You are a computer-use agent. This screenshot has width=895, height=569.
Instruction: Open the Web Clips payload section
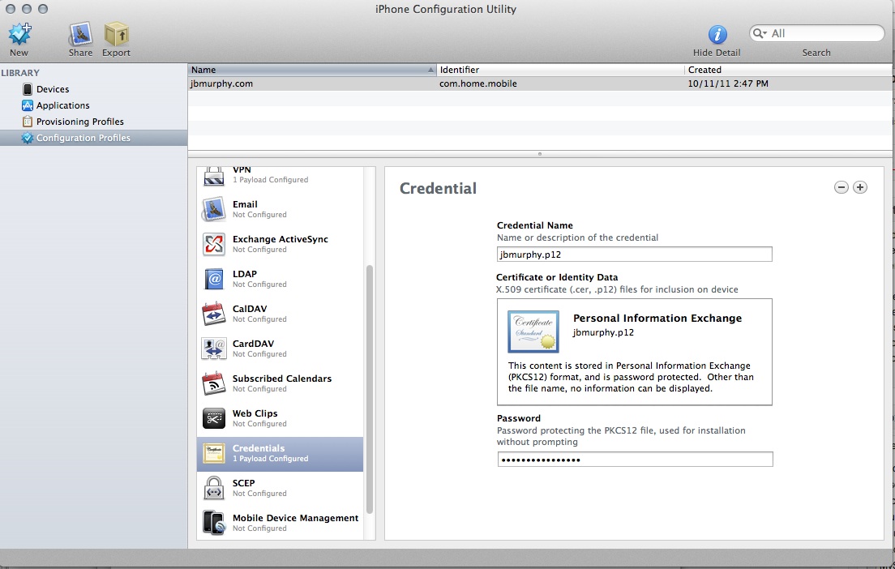pos(280,418)
